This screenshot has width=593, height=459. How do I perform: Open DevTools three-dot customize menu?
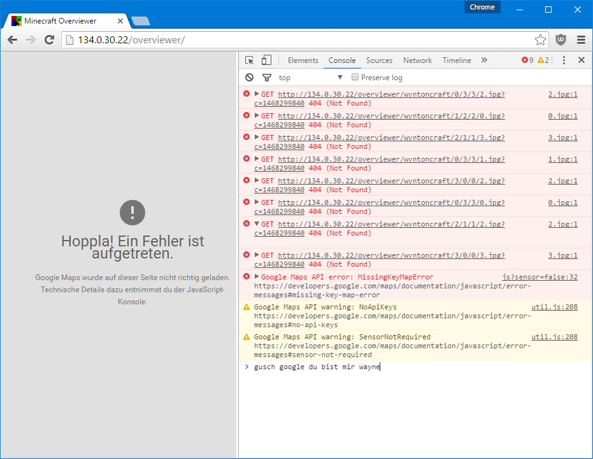pos(564,60)
